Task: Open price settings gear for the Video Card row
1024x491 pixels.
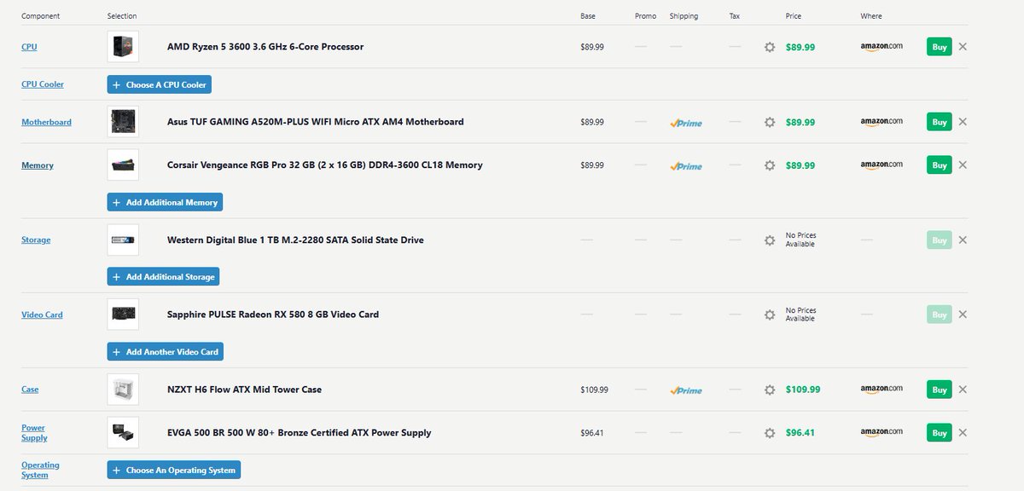Action: pyautogui.click(x=770, y=315)
